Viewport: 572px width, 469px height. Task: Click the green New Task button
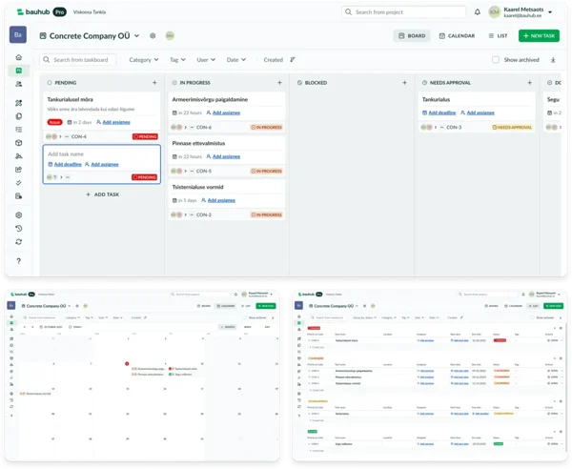tap(539, 35)
